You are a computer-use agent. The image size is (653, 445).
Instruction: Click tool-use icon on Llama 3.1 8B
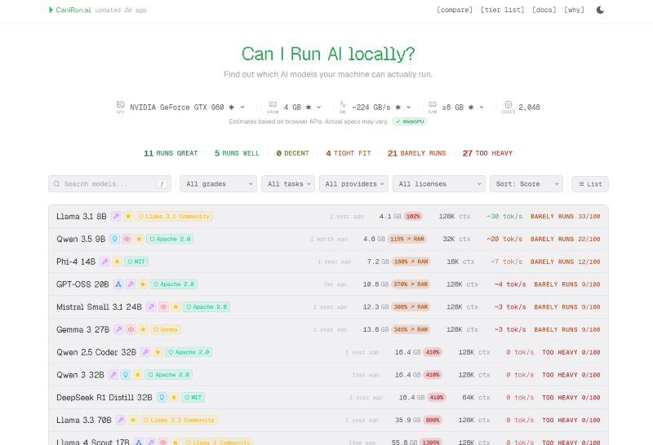116,216
